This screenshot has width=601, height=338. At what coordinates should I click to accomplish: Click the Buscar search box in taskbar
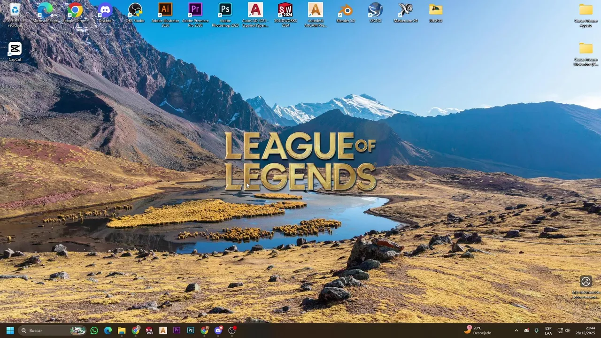(x=53, y=330)
